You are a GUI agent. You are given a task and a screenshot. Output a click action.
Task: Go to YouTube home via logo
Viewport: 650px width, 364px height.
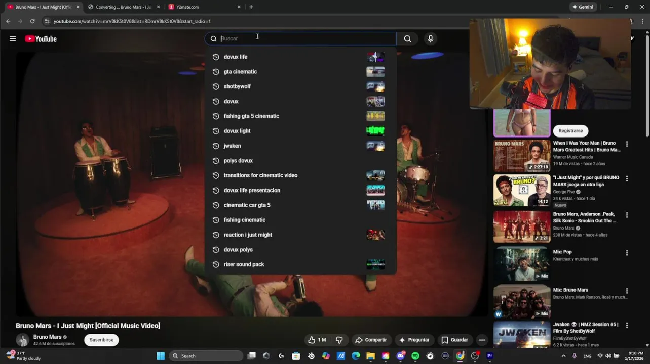coord(41,39)
